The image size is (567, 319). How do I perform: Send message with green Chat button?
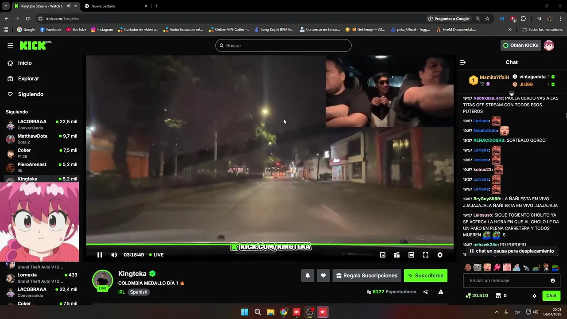pyautogui.click(x=551, y=296)
